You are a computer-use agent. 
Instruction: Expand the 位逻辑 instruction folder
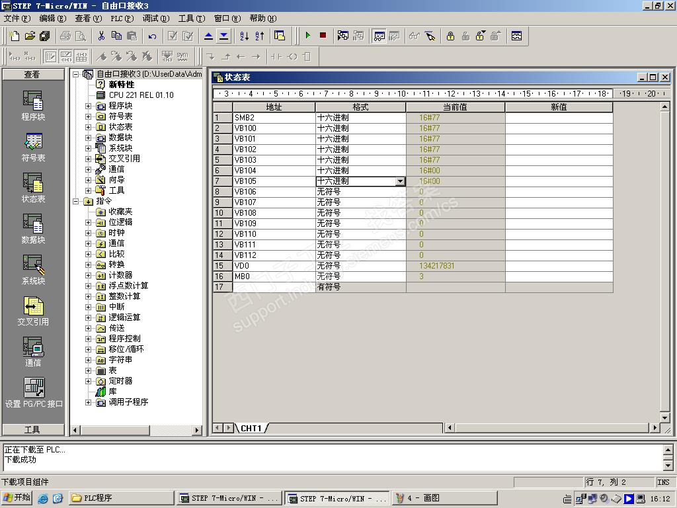click(88, 222)
